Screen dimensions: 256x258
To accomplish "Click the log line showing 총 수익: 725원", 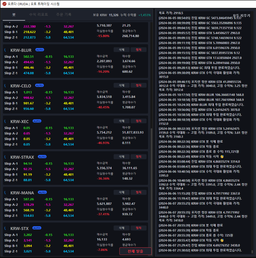I will coord(196,236).
